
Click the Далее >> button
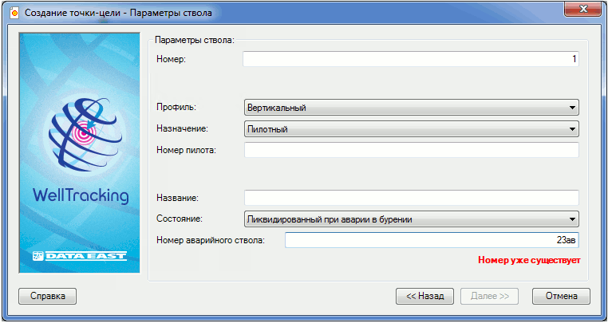pos(490,296)
